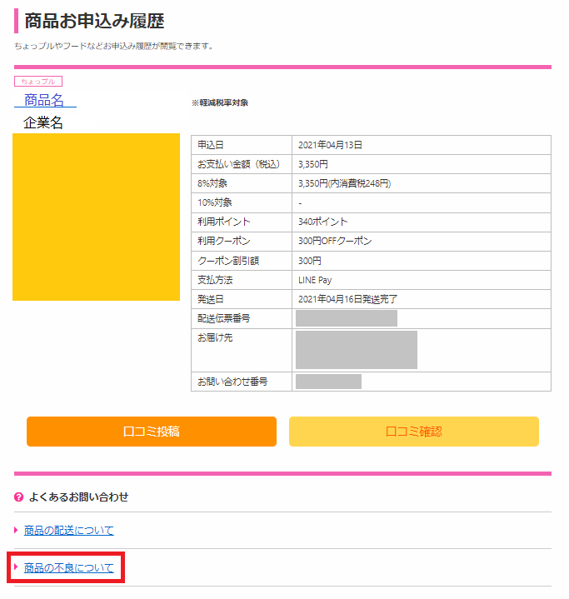
Task: Click the 2021年04月16日発送完了 shipping status cell
Action: 421,299
